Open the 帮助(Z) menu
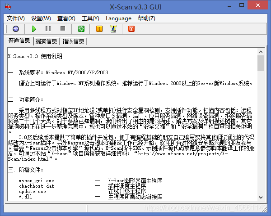Viewport: 271px width, 216px height. (146, 18)
